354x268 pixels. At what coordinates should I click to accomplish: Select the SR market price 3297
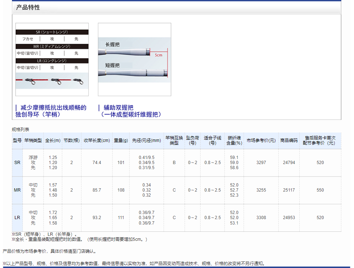coord(261,163)
